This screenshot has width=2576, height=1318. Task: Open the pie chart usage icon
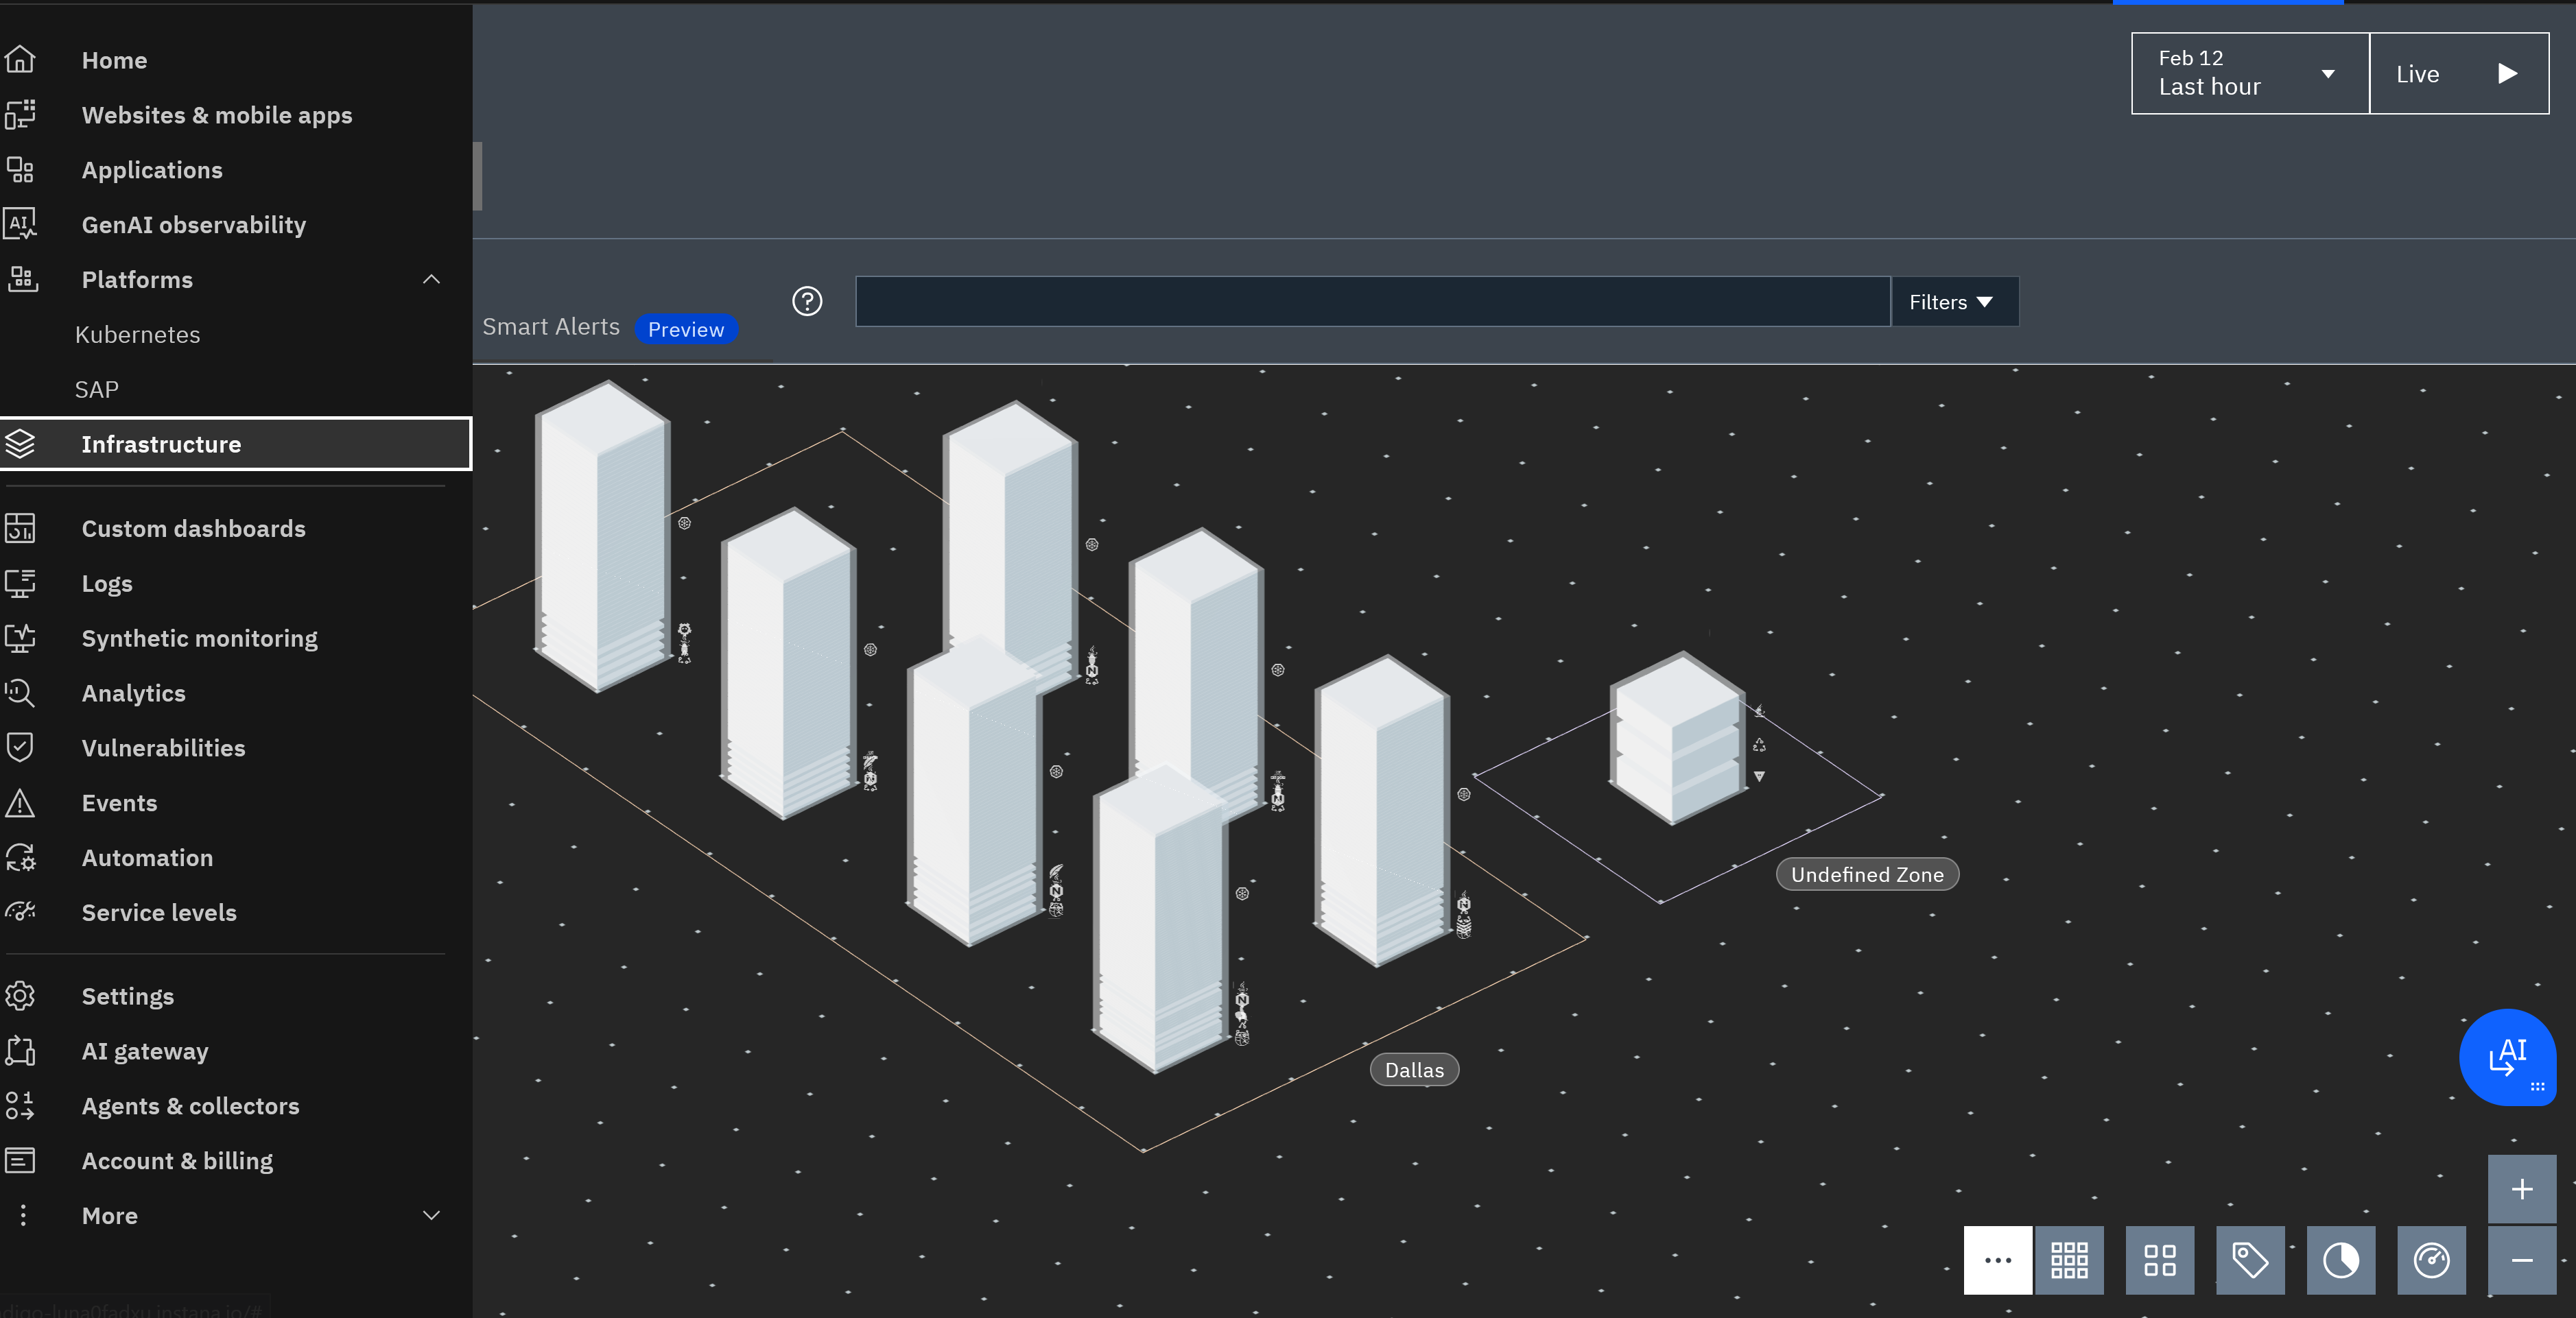(2341, 1260)
